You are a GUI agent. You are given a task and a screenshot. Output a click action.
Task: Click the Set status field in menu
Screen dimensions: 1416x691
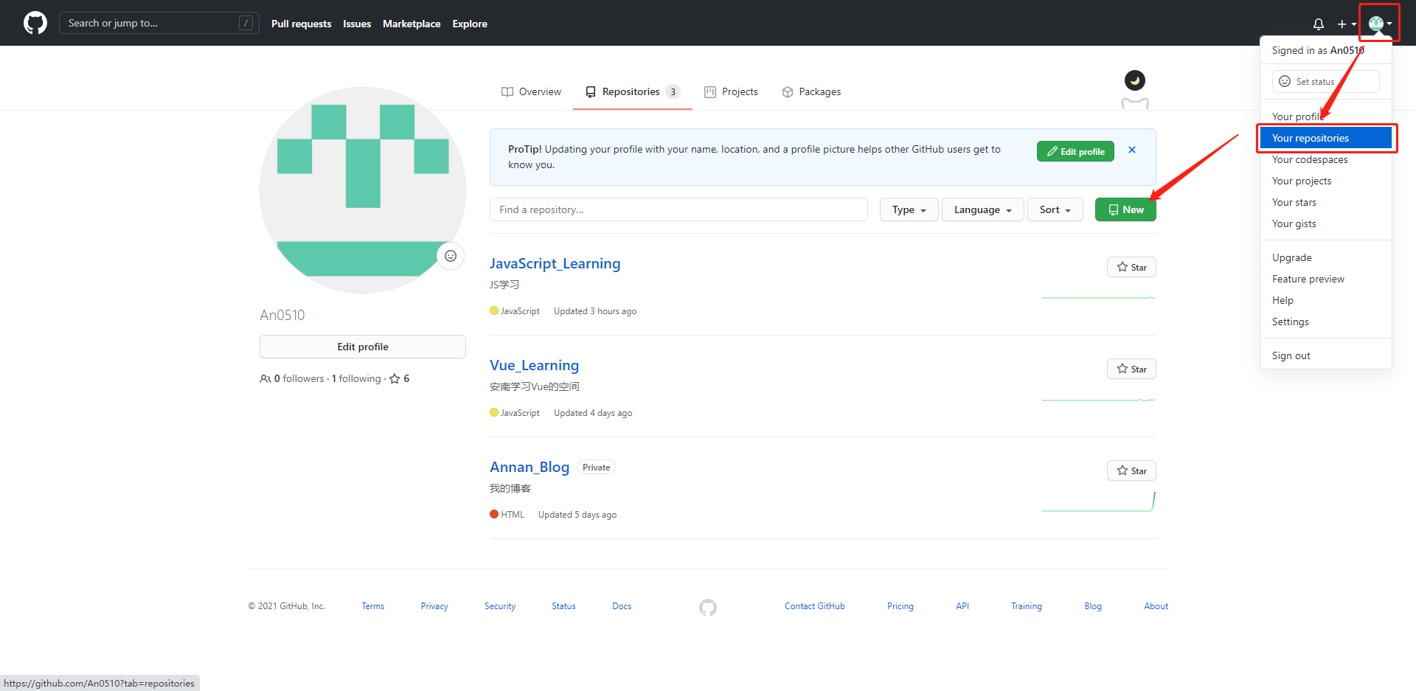[1325, 82]
